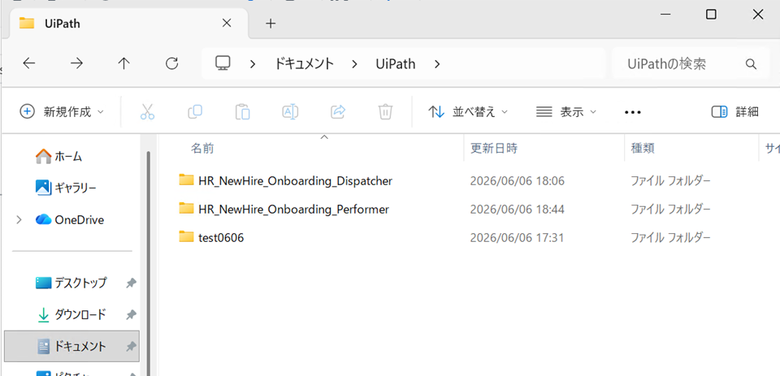Screen dimensions: 780x376
Task: Click the HR_NewHire_Onboarding_Dispatcher folder icon
Action: pyautogui.click(x=186, y=180)
